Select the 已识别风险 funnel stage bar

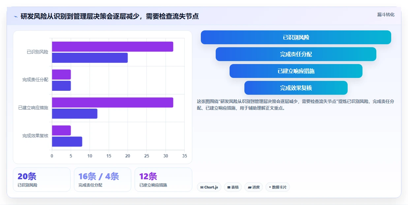click(x=296, y=37)
